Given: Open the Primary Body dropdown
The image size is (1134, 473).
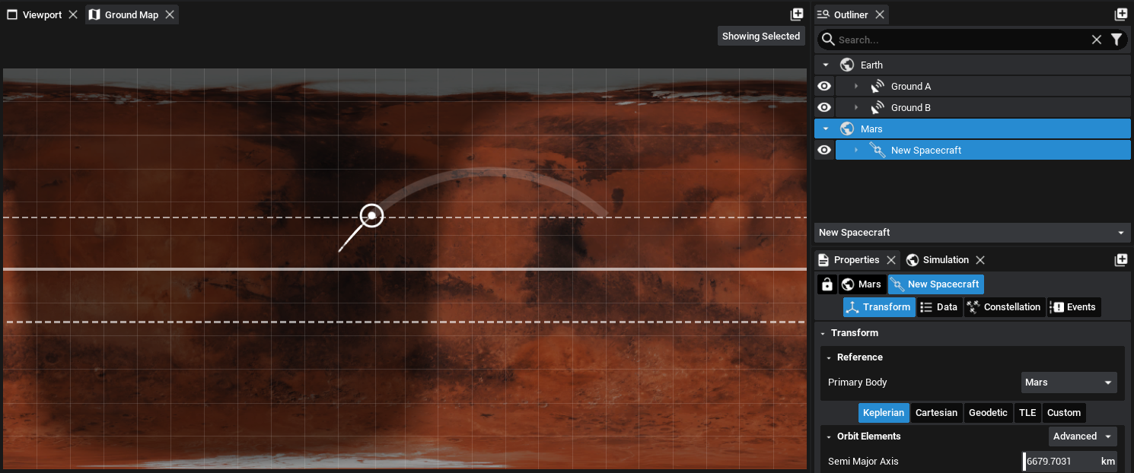Looking at the screenshot, I should tap(1069, 383).
